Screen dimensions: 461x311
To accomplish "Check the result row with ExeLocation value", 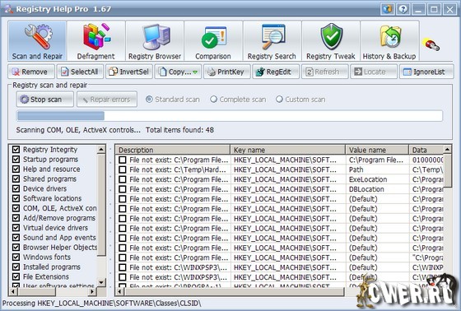I will (123, 179).
